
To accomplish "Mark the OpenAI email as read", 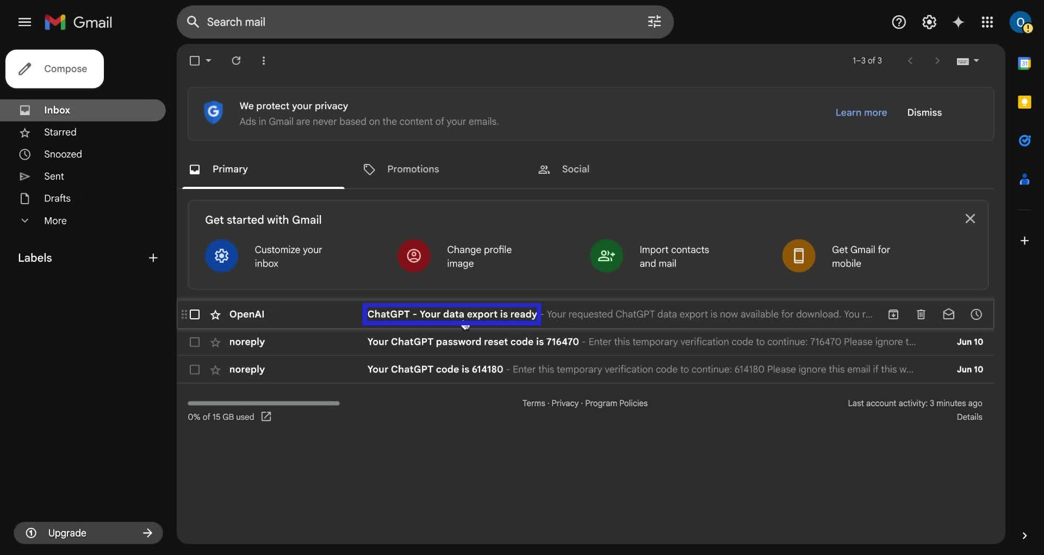I will [948, 314].
